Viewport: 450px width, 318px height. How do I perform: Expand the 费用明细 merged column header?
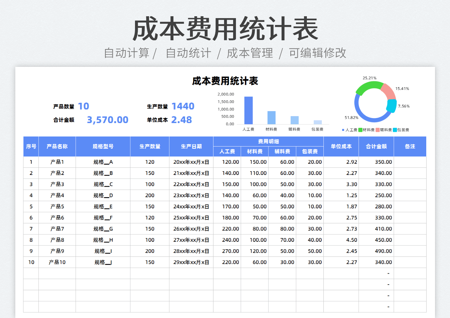click(x=268, y=141)
